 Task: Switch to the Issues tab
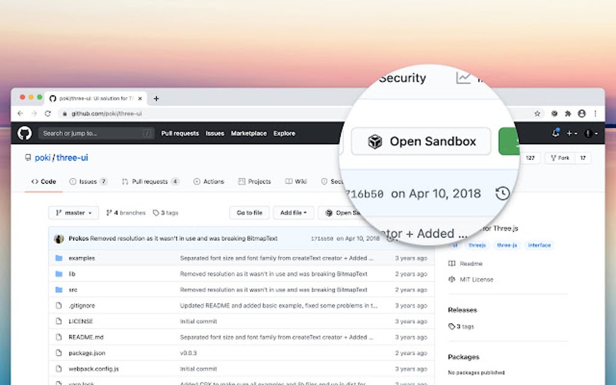coord(88,181)
